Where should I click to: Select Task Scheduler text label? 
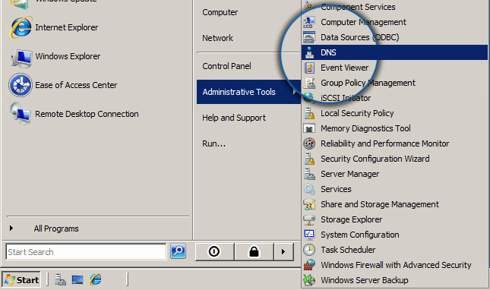[x=348, y=250]
